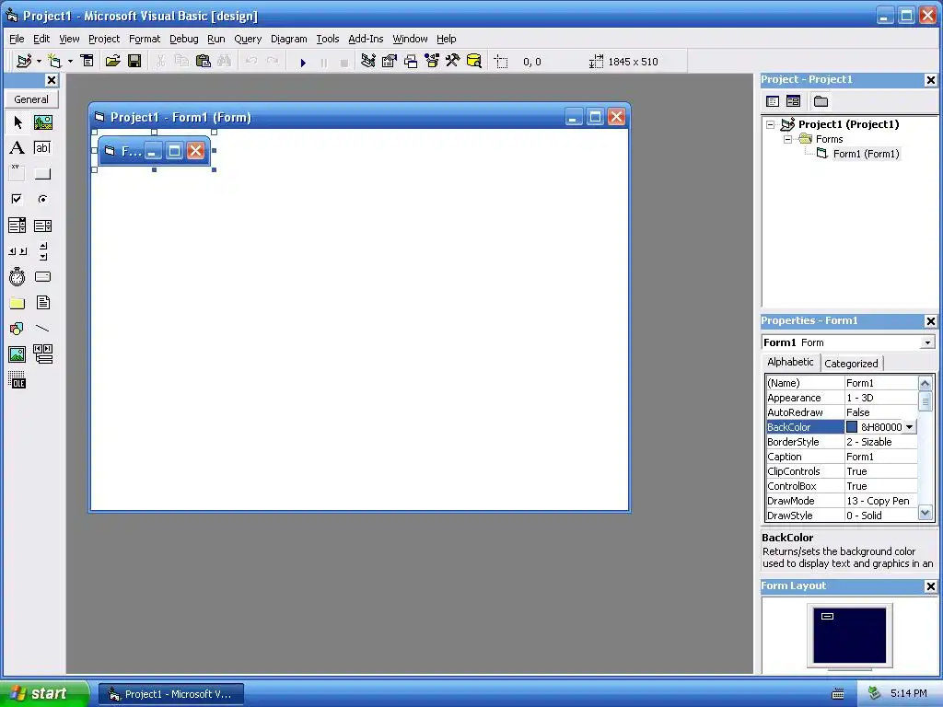Select the TextBox tool (ab| icon)
This screenshot has width=943, height=707.
[42, 148]
